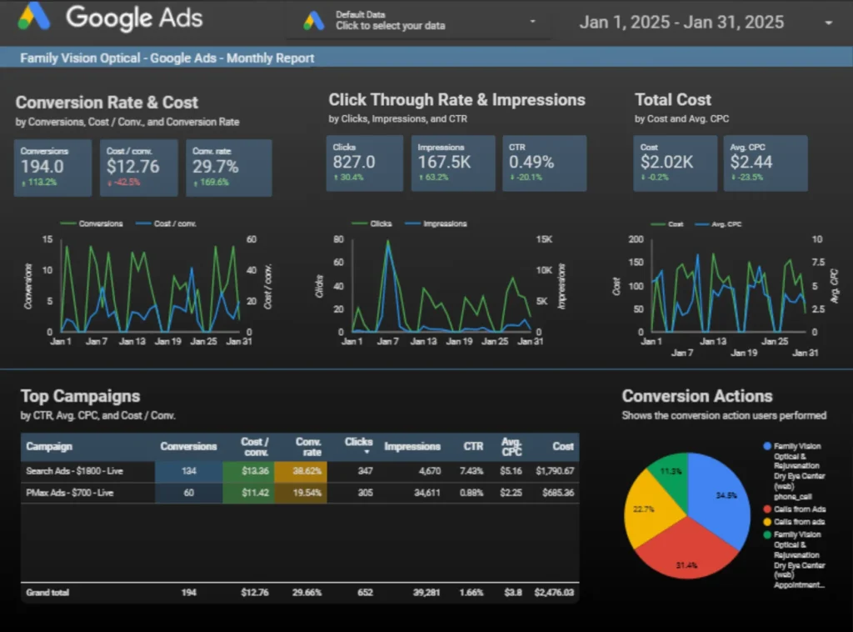The width and height of the screenshot is (853, 632).
Task: Click the red dot beside Calls from Ads
Action: [x=767, y=509]
